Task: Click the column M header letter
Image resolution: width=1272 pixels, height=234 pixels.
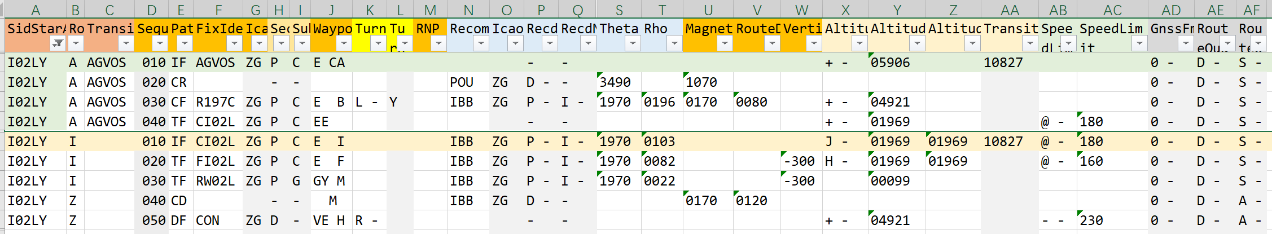Action: pyautogui.click(x=430, y=10)
